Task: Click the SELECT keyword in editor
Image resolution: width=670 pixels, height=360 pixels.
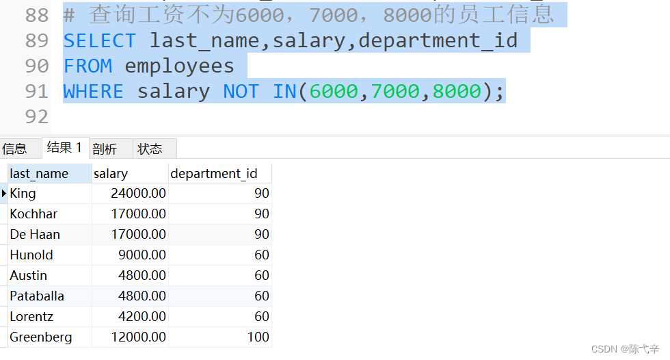Action: [100, 41]
